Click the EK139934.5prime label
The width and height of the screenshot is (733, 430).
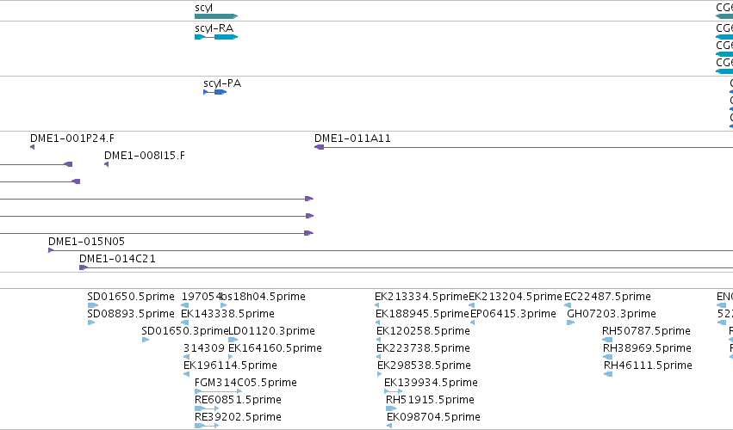pos(431,383)
